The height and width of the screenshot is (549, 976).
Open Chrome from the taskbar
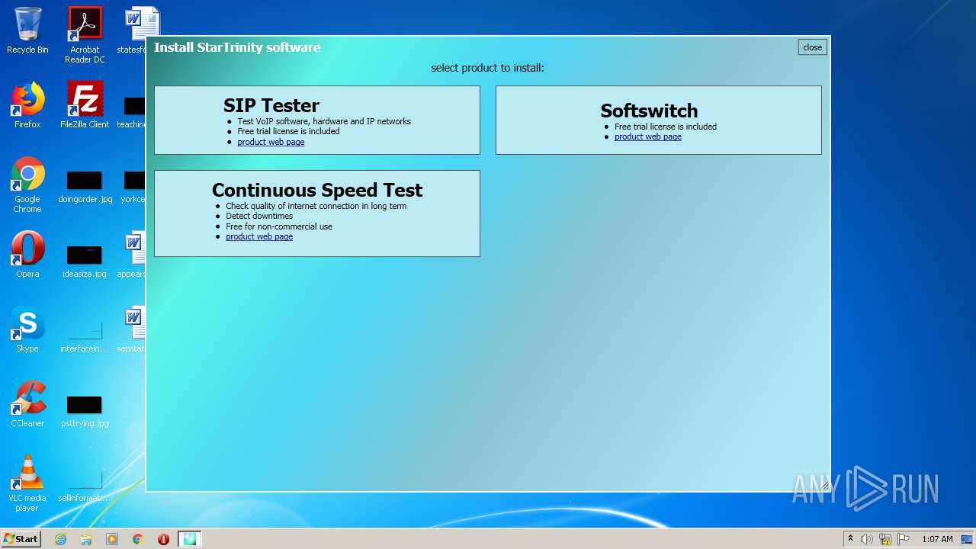pyautogui.click(x=138, y=539)
